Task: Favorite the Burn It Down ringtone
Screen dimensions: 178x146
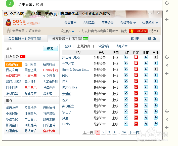Action: pos(146,69)
